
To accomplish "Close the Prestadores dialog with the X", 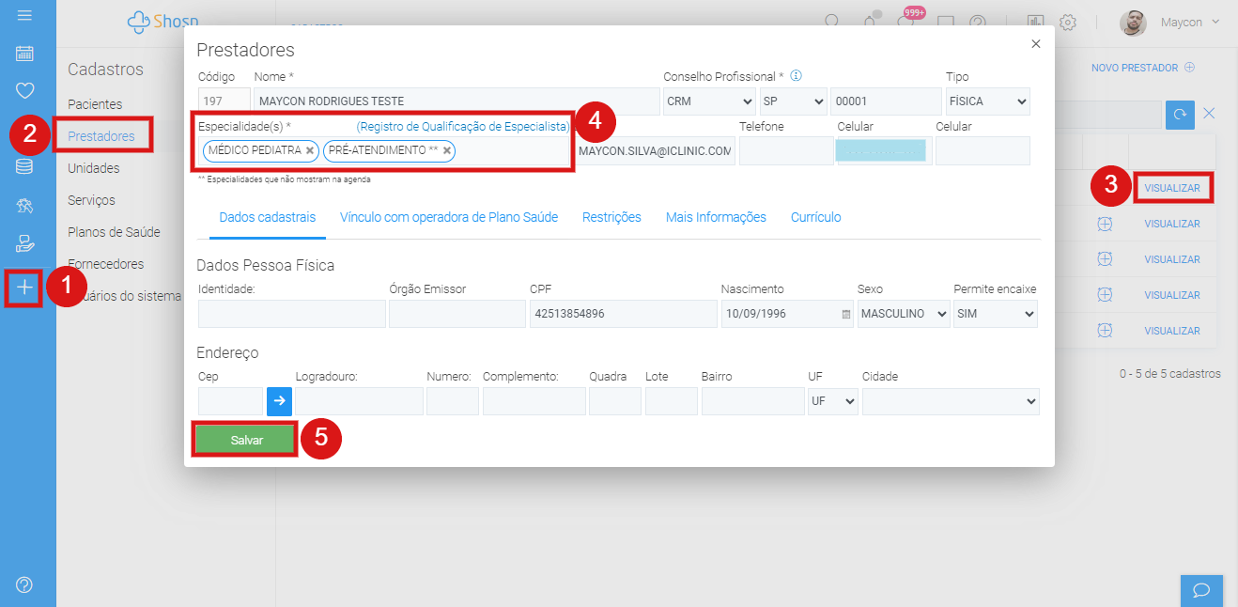I will pos(1036,44).
